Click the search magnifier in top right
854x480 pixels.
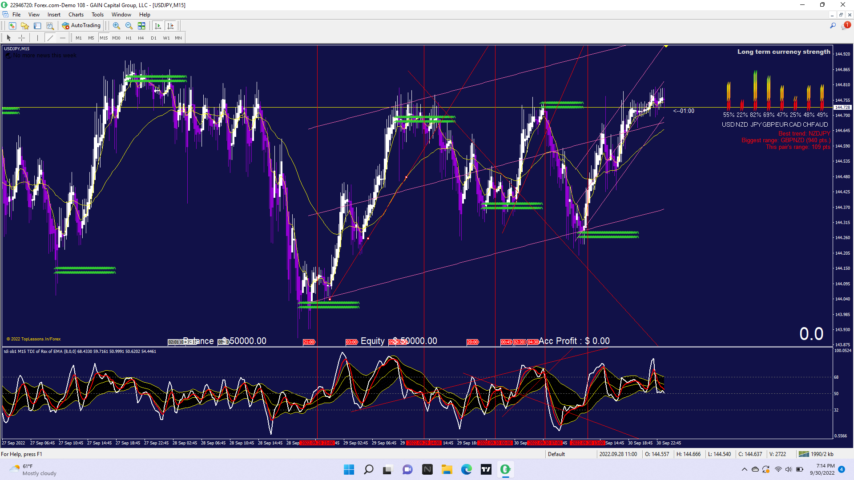pos(833,26)
